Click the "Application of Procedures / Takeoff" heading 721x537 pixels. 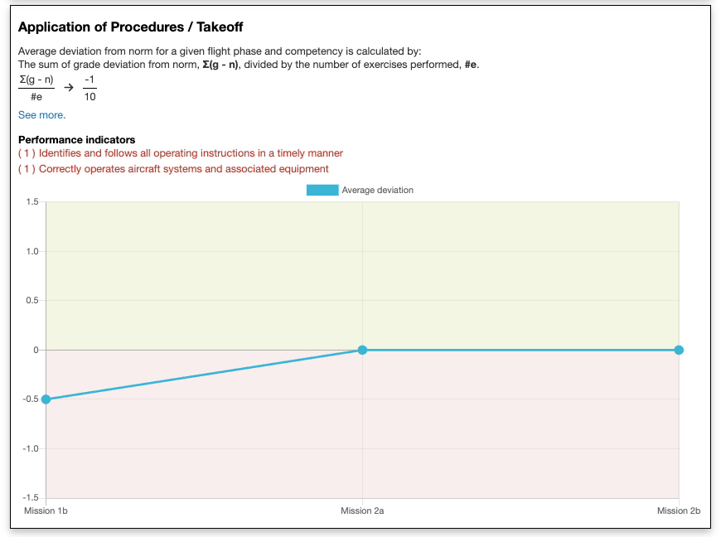tap(130, 27)
